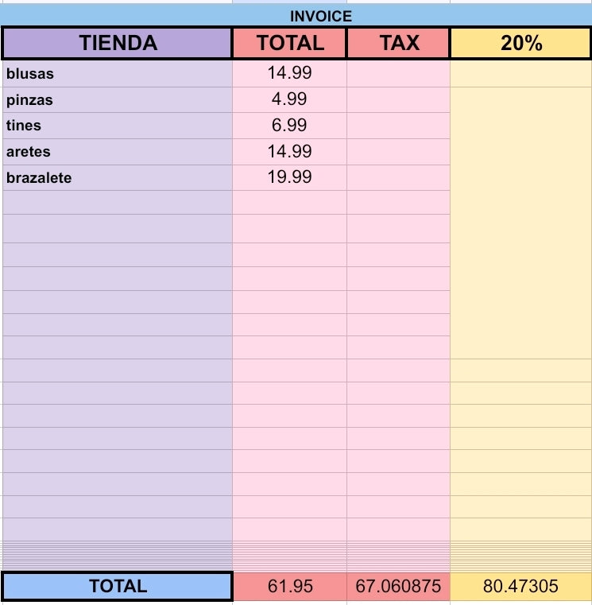
Task: Click the tines item cell
Action: [118, 126]
